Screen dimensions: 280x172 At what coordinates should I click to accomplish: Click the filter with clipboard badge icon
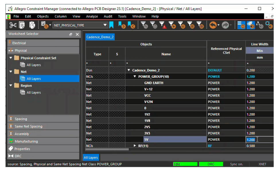pyautogui.click(x=153, y=25)
